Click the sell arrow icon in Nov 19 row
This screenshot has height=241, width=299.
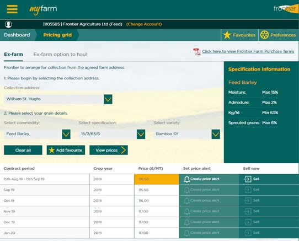pyautogui.click(x=247, y=211)
